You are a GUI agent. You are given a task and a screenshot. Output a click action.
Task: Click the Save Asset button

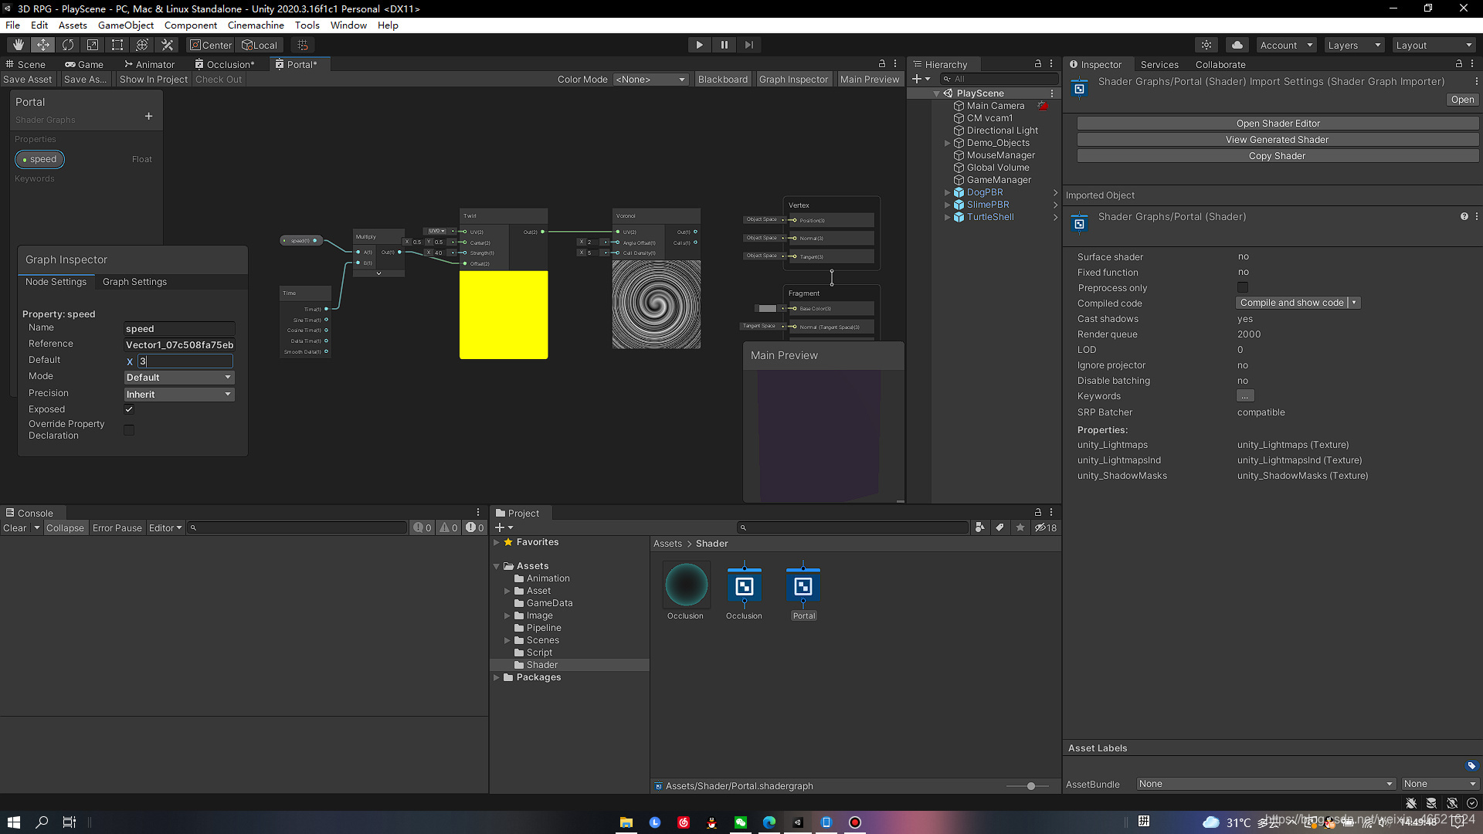pyautogui.click(x=28, y=80)
